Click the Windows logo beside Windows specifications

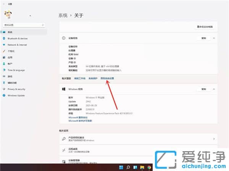pyautogui.click(x=64, y=89)
